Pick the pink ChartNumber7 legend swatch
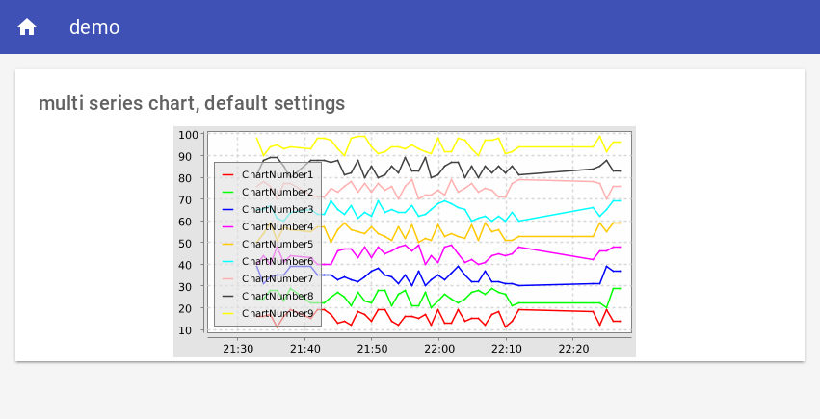Viewport: 820px width, 419px height. click(227, 278)
